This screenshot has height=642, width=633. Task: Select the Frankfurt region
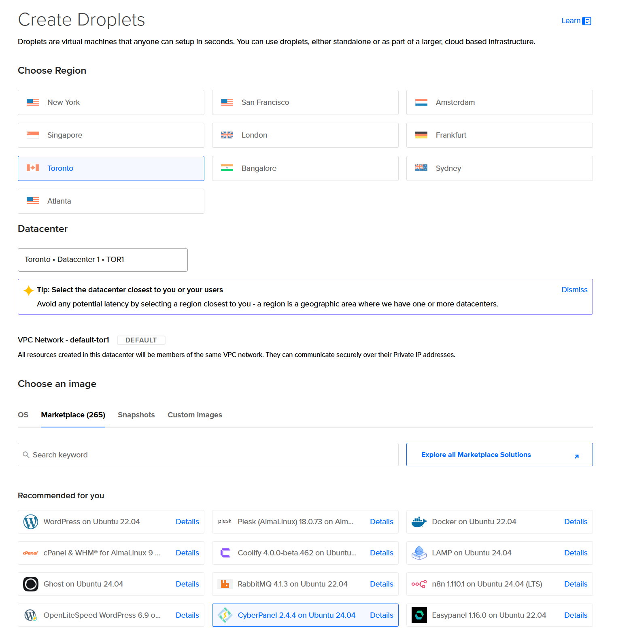(x=499, y=135)
